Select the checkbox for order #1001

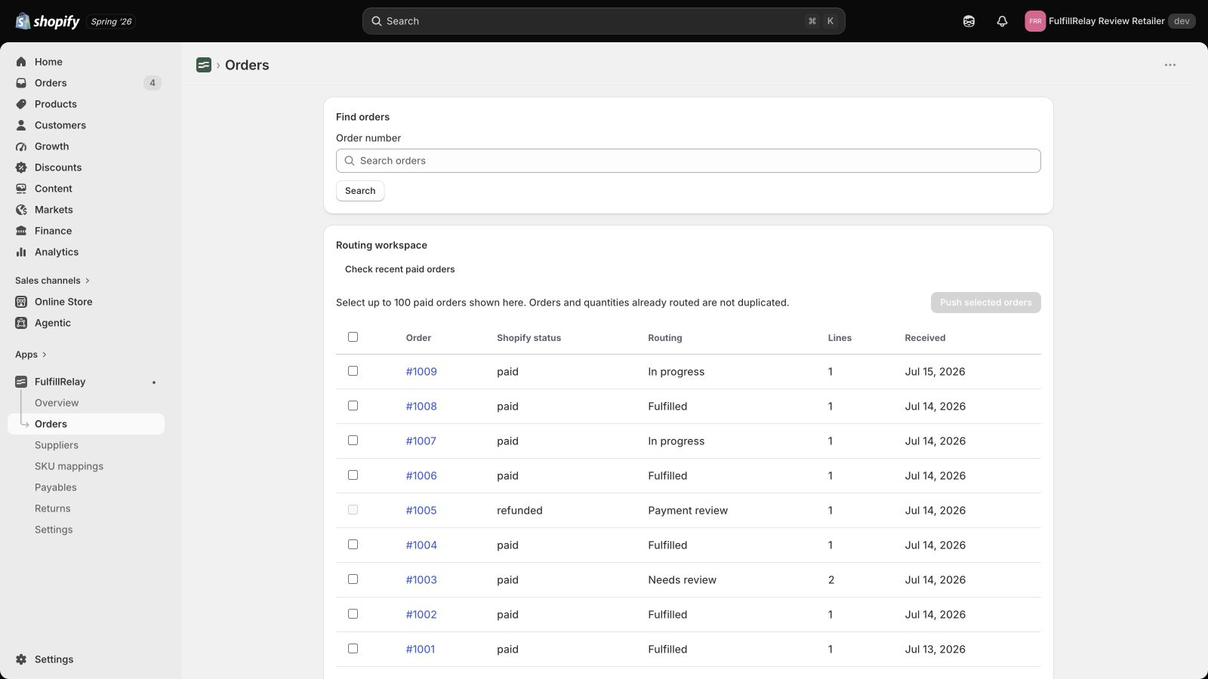coord(353,649)
